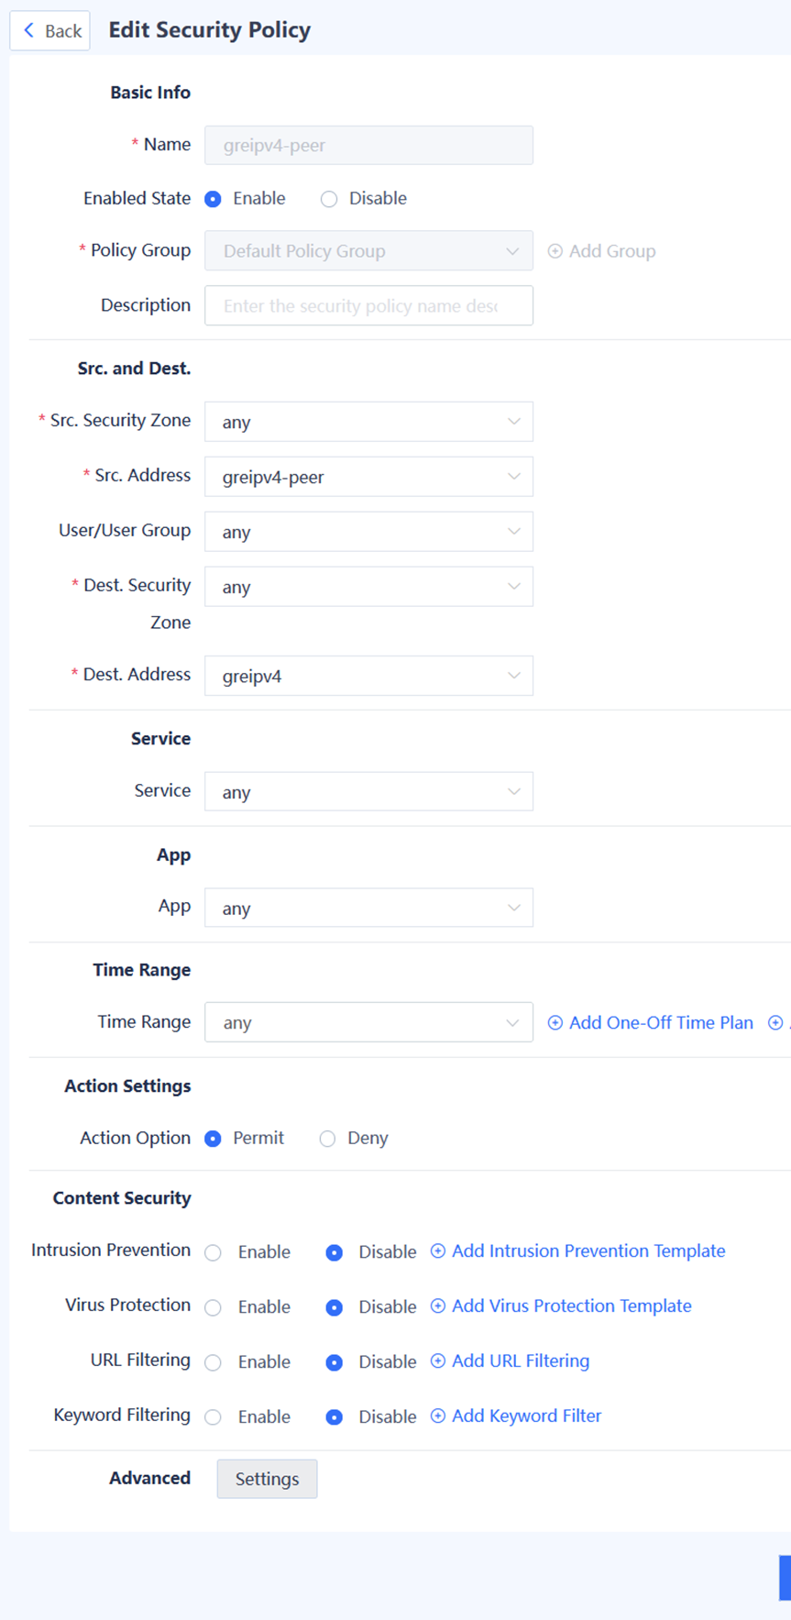This screenshot has height=1620, width=791.
Task: Click plus icon for Intrusion Prevention Template
Action: click(438, 1251)
